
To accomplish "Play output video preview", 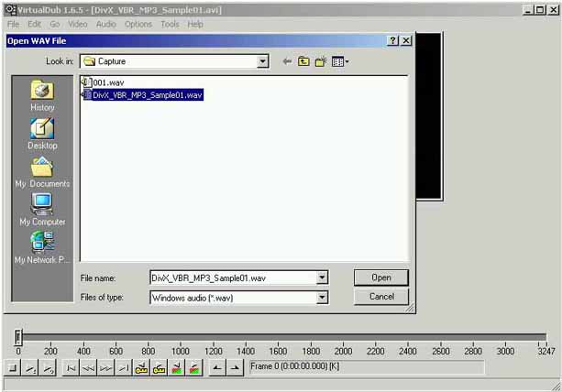I will [x=48, y=368].
